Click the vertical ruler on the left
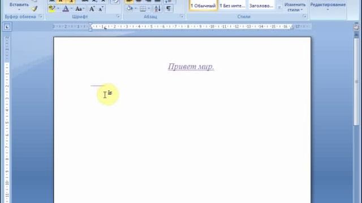Image resolution: width=362 pixels, height=203 pixels. (7, 119)
